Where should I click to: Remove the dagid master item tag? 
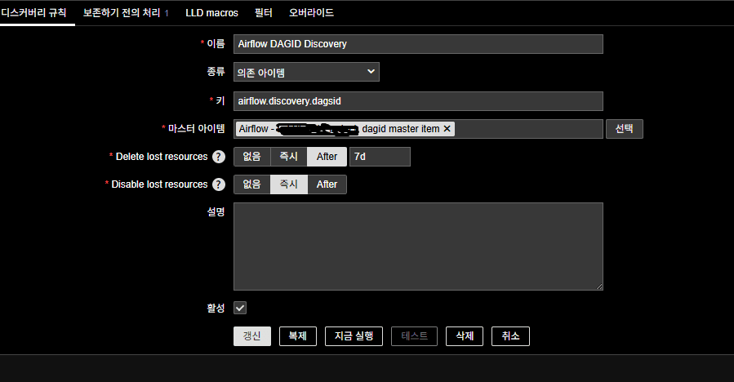(447, 129)
